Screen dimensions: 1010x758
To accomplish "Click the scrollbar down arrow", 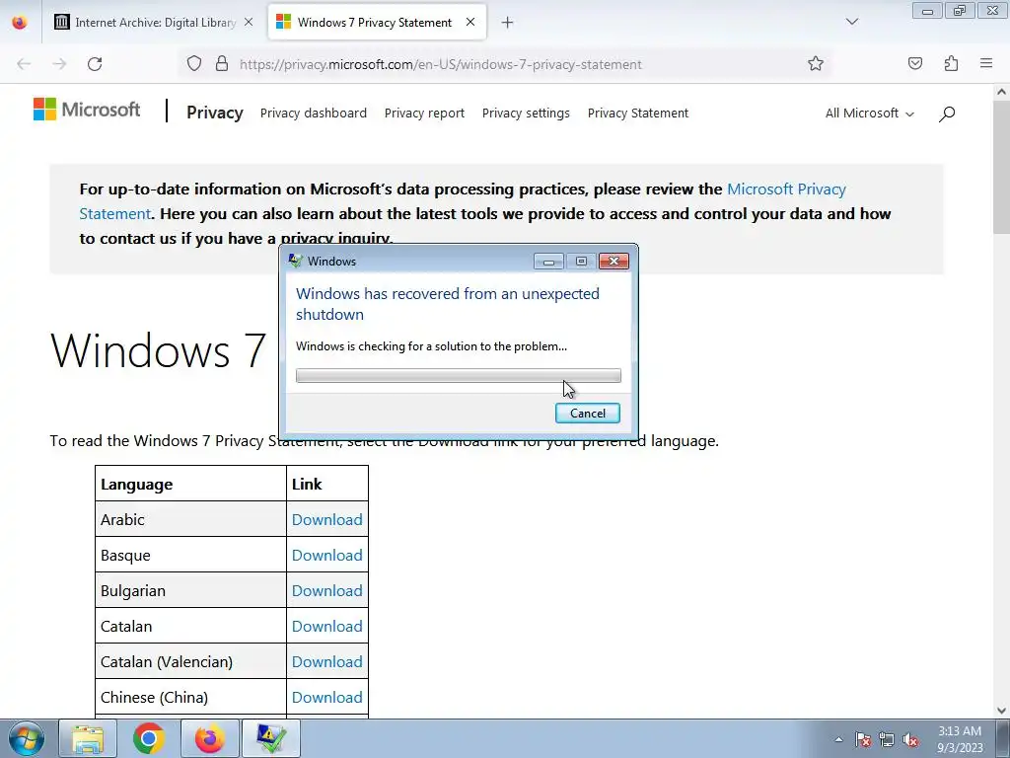I will coord(1001,711).
